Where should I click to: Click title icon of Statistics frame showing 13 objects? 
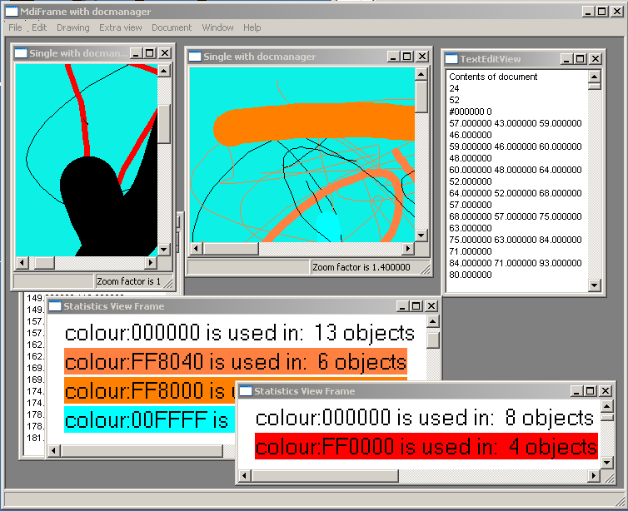point(54,306)
